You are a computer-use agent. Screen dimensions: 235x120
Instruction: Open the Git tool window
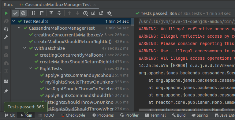10,115
